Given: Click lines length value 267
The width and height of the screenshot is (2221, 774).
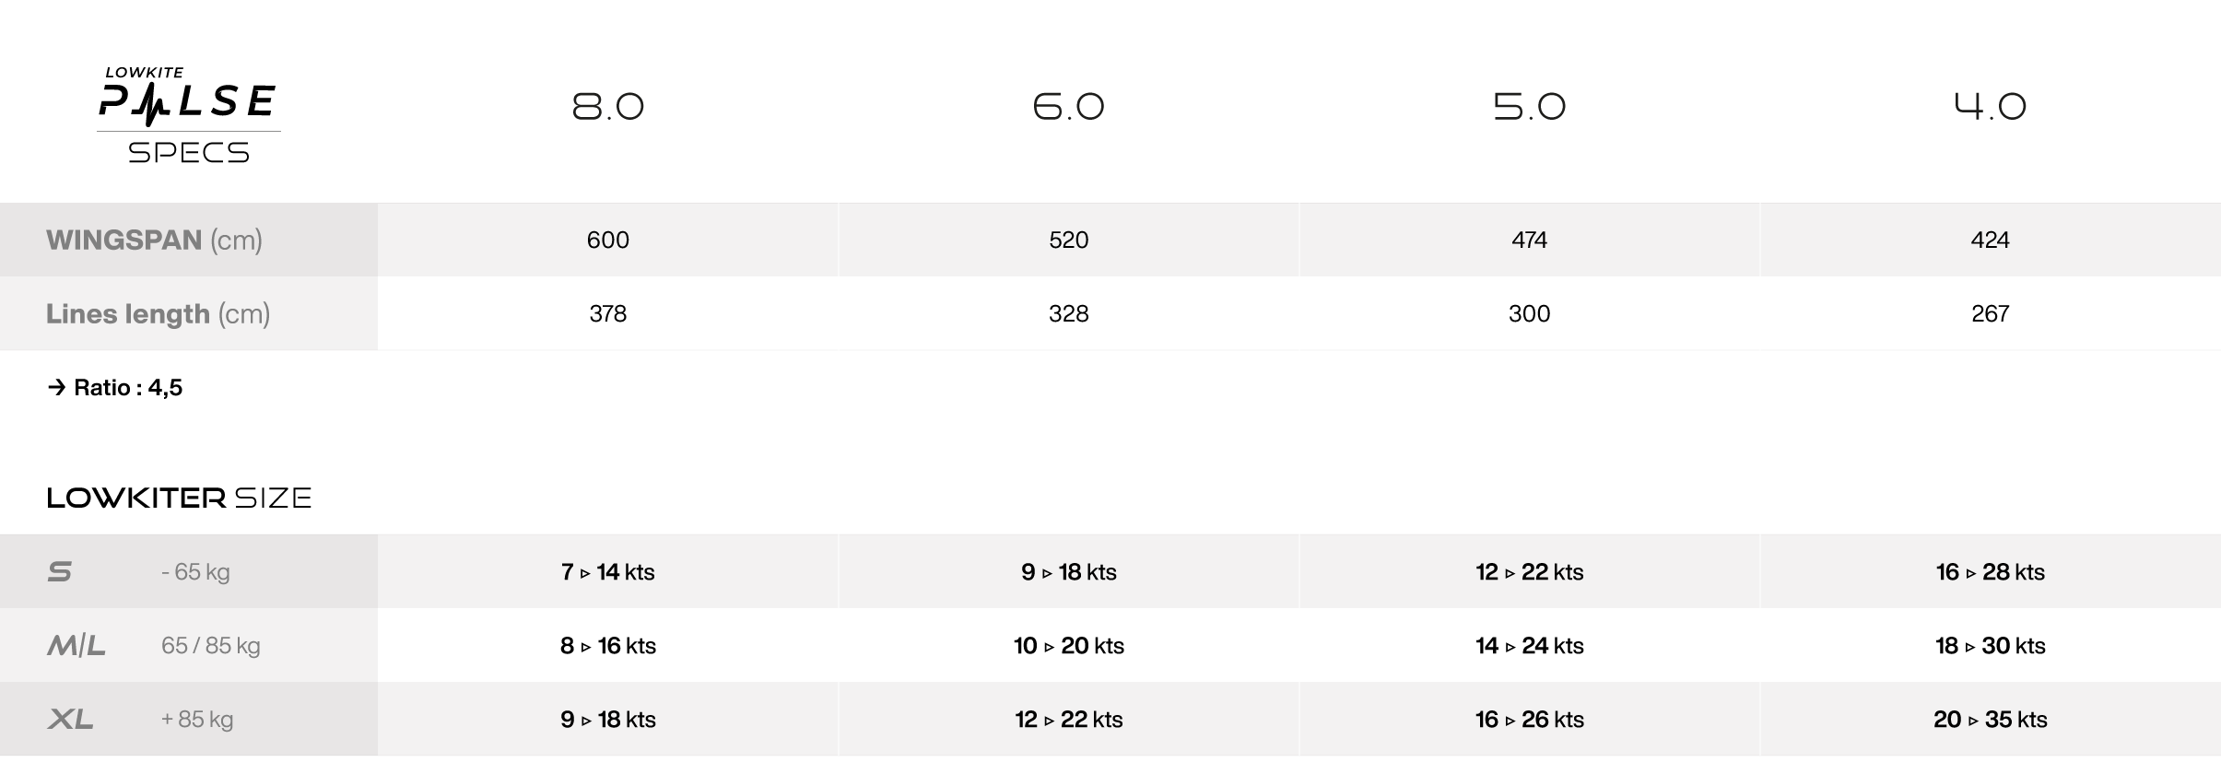Looking at the screenshot, I should coord(1991,313).
